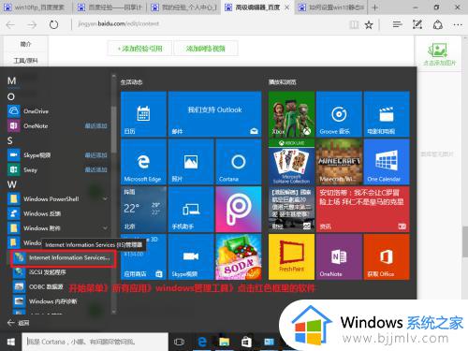The width and height of the screenshot is (468, 351).
Task: Open the Calendar tile
Action: pyautogui.click(x=143, y=114)
